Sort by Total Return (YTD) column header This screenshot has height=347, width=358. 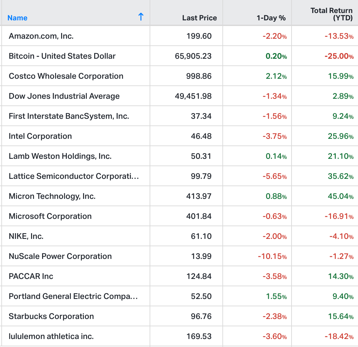click(x=331, y=14)
